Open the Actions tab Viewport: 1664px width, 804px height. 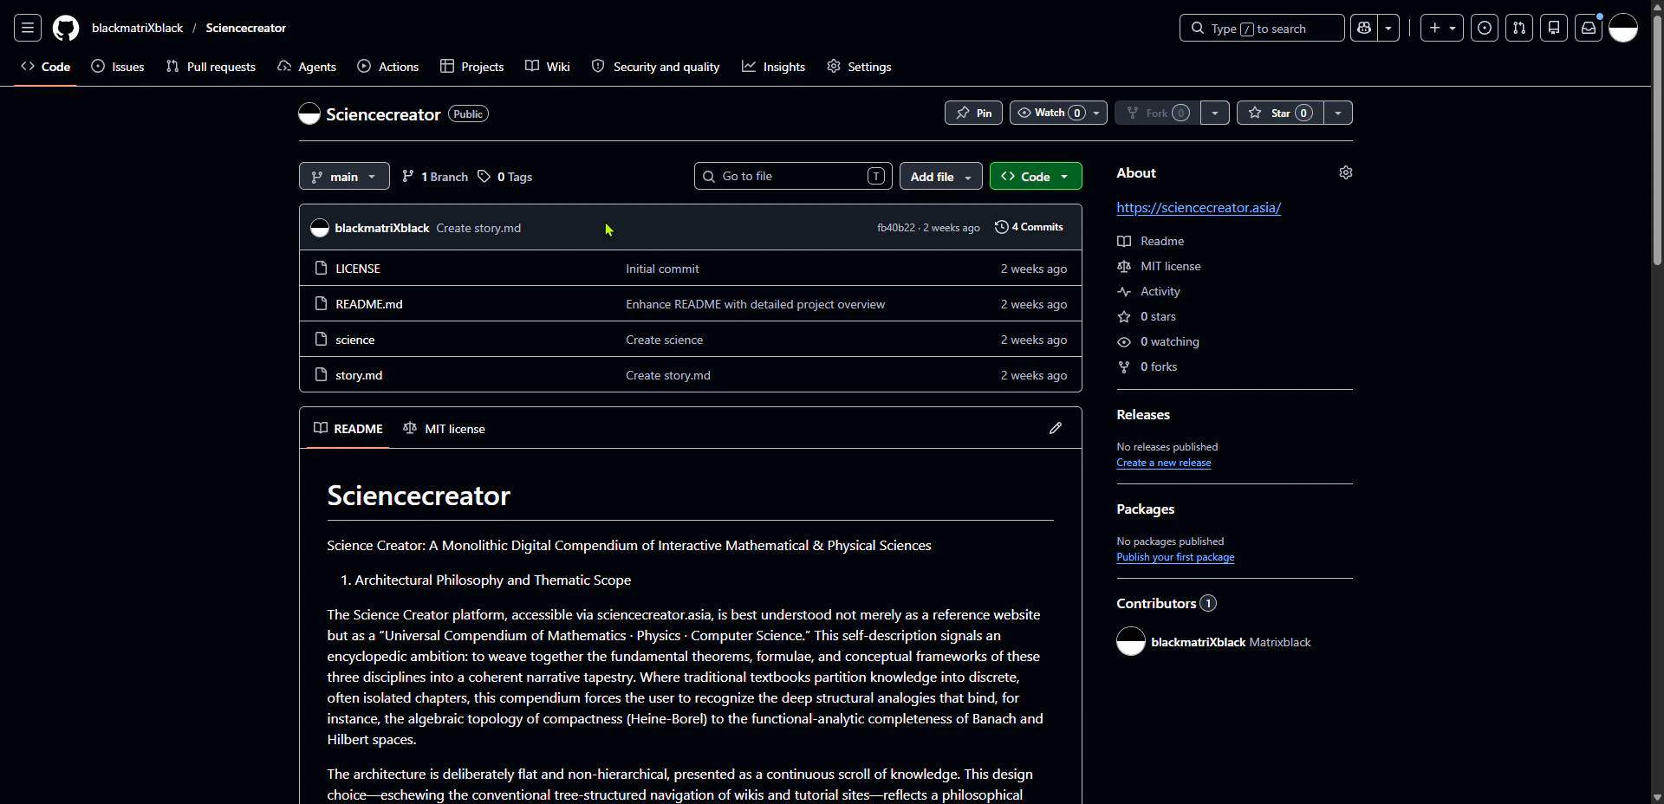(388, 67)
